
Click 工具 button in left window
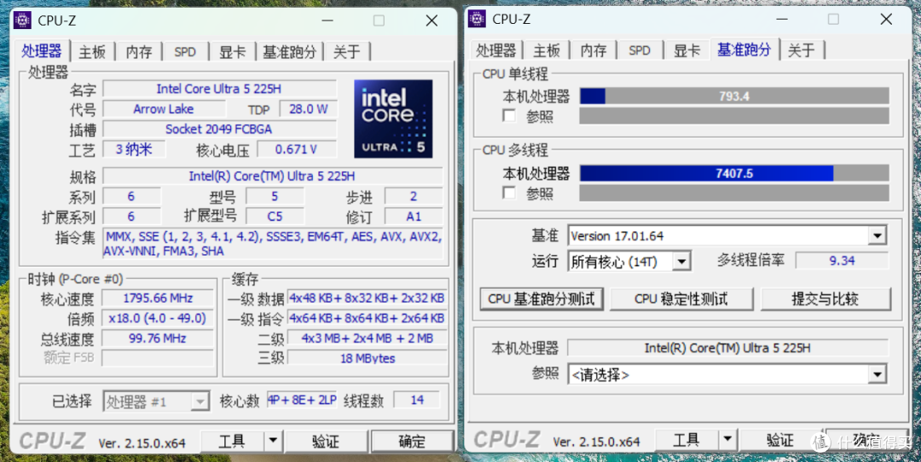[233, 441]
